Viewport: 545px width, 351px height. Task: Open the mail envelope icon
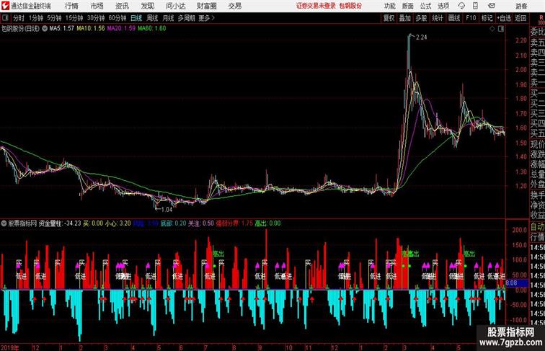coord(492,6)
